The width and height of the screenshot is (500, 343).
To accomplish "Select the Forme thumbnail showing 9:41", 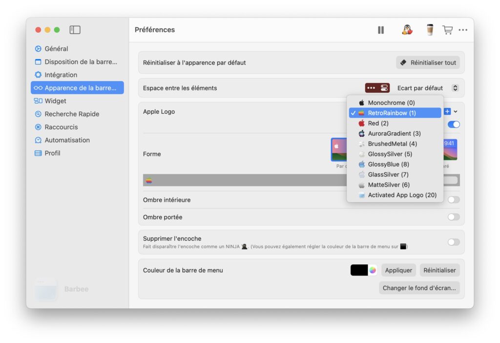I will point(450,150).
